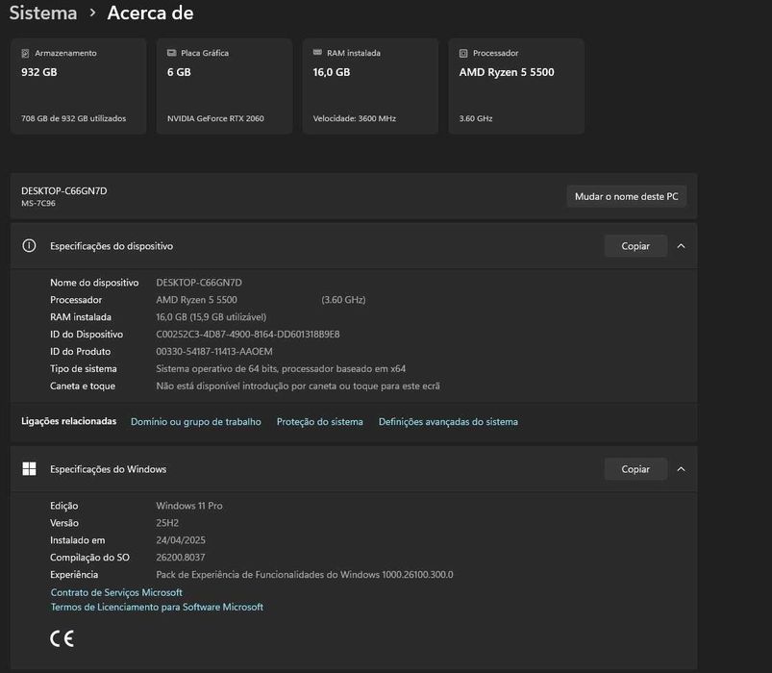Collapse the Especificações do Windows section
This screenshot has height=673, width=772.
681,469
